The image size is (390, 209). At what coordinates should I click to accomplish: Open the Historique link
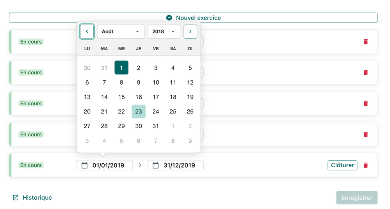tap(37, 198)
